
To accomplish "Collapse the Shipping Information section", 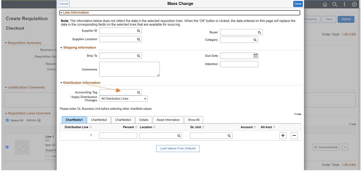I will [x=61, y=48].
